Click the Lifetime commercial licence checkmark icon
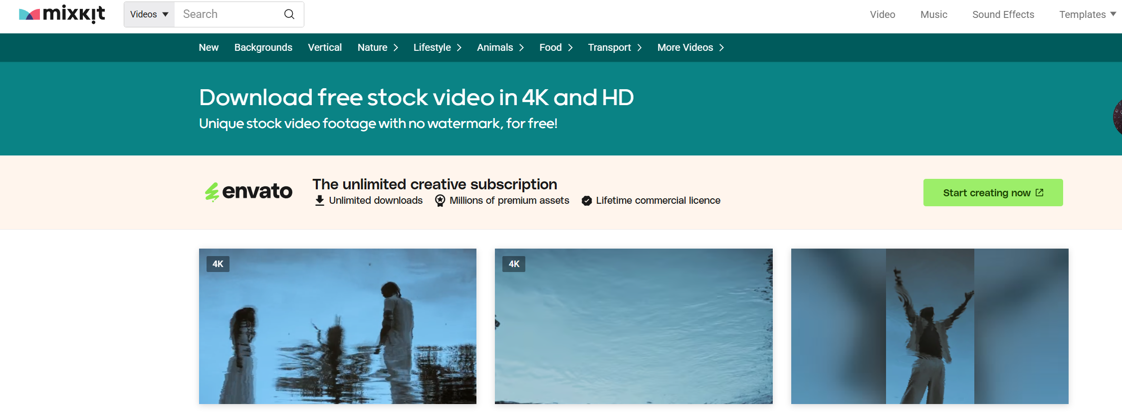This screenshot has width=1122, height=416. pos(587,201)
